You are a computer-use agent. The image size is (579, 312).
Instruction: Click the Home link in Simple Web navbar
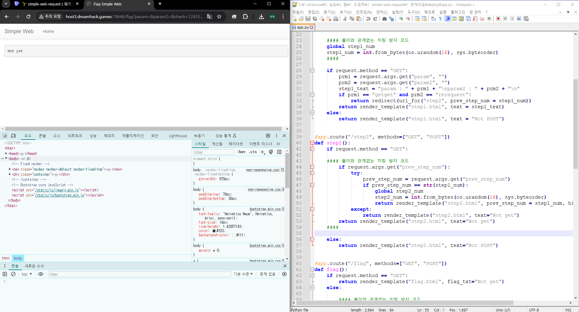(x=48, y=31)
